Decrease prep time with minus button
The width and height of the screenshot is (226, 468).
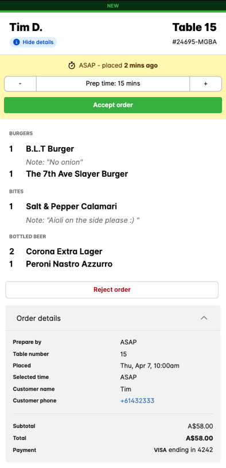[20, 84]
